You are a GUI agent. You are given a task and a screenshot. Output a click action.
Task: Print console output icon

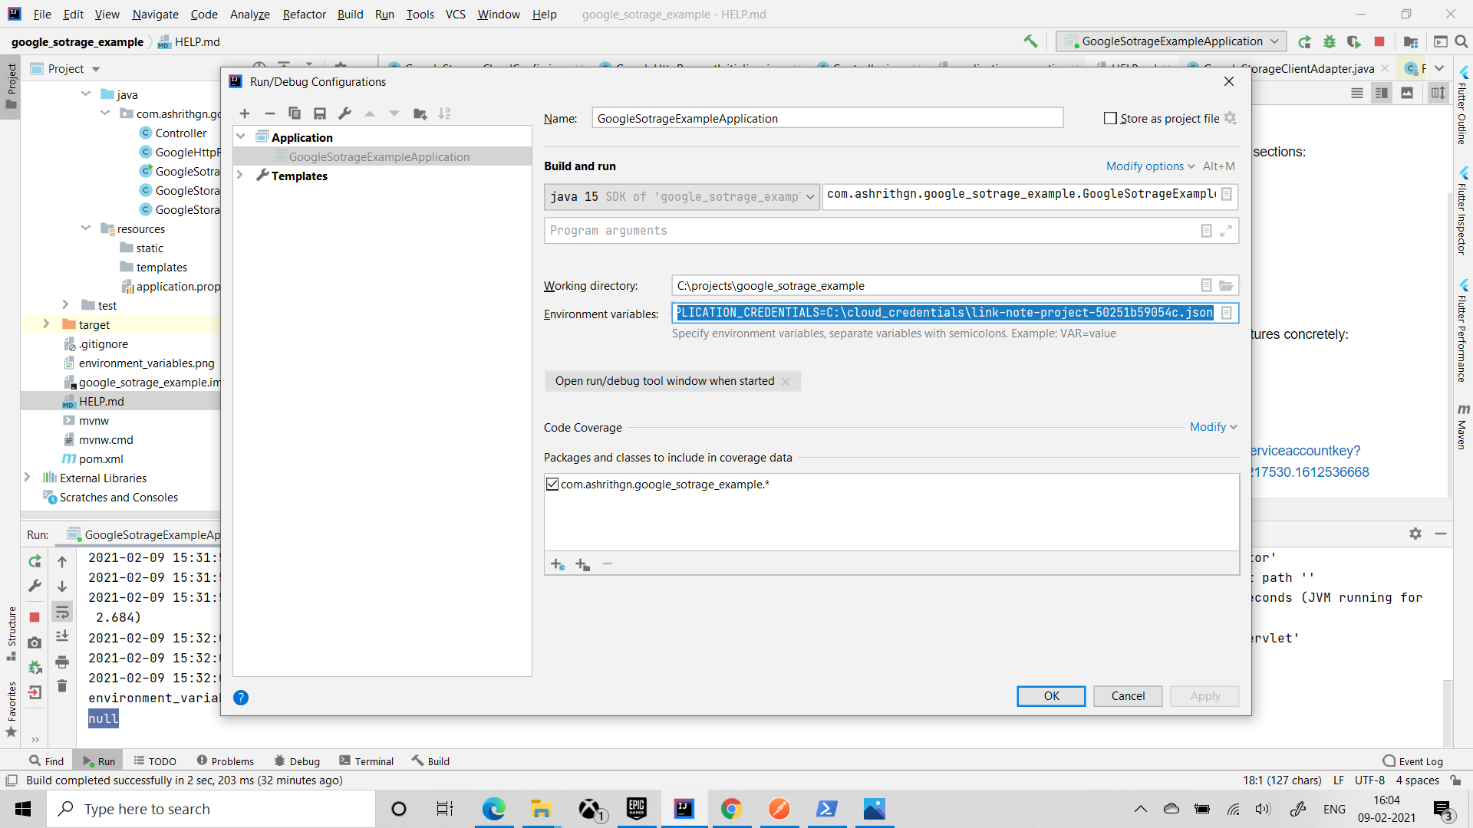click(x=62, y=662)
